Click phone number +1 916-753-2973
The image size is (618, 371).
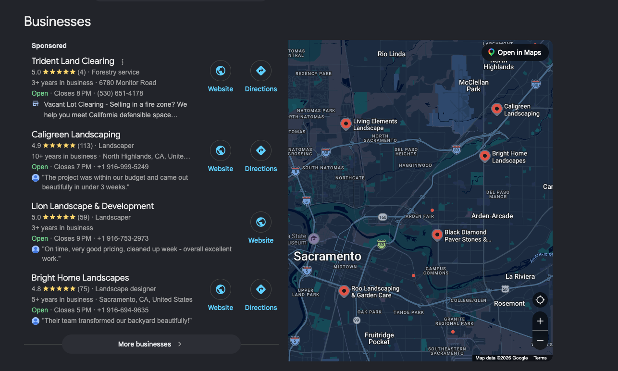click(123, 238)
